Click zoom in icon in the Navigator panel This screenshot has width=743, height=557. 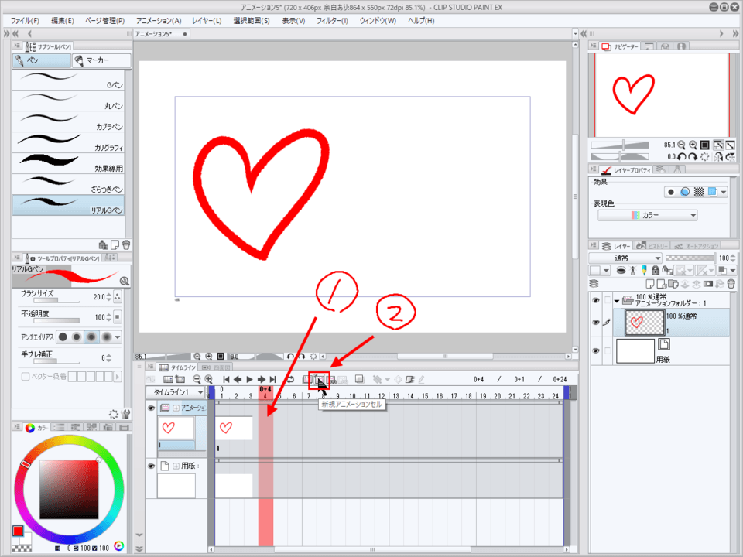[x=693, y=145]
